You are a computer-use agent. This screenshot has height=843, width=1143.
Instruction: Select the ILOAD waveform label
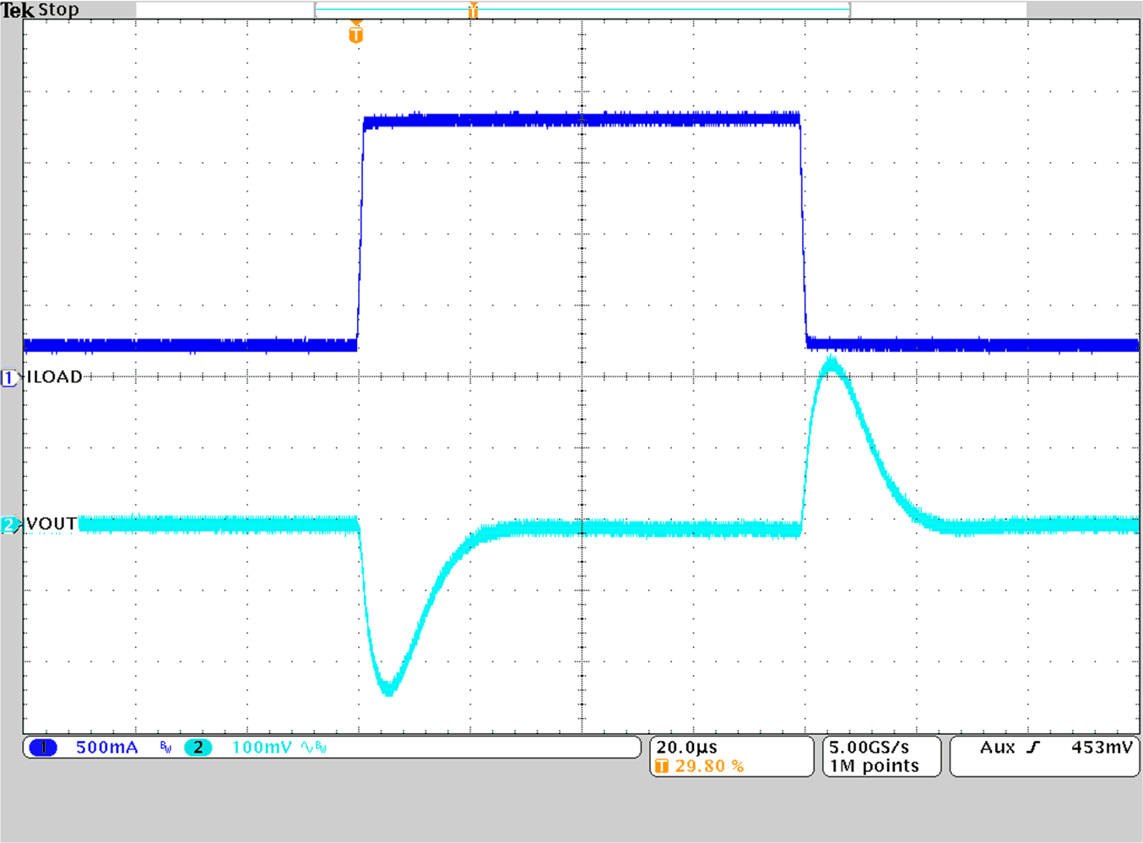[x=53, y=377]
